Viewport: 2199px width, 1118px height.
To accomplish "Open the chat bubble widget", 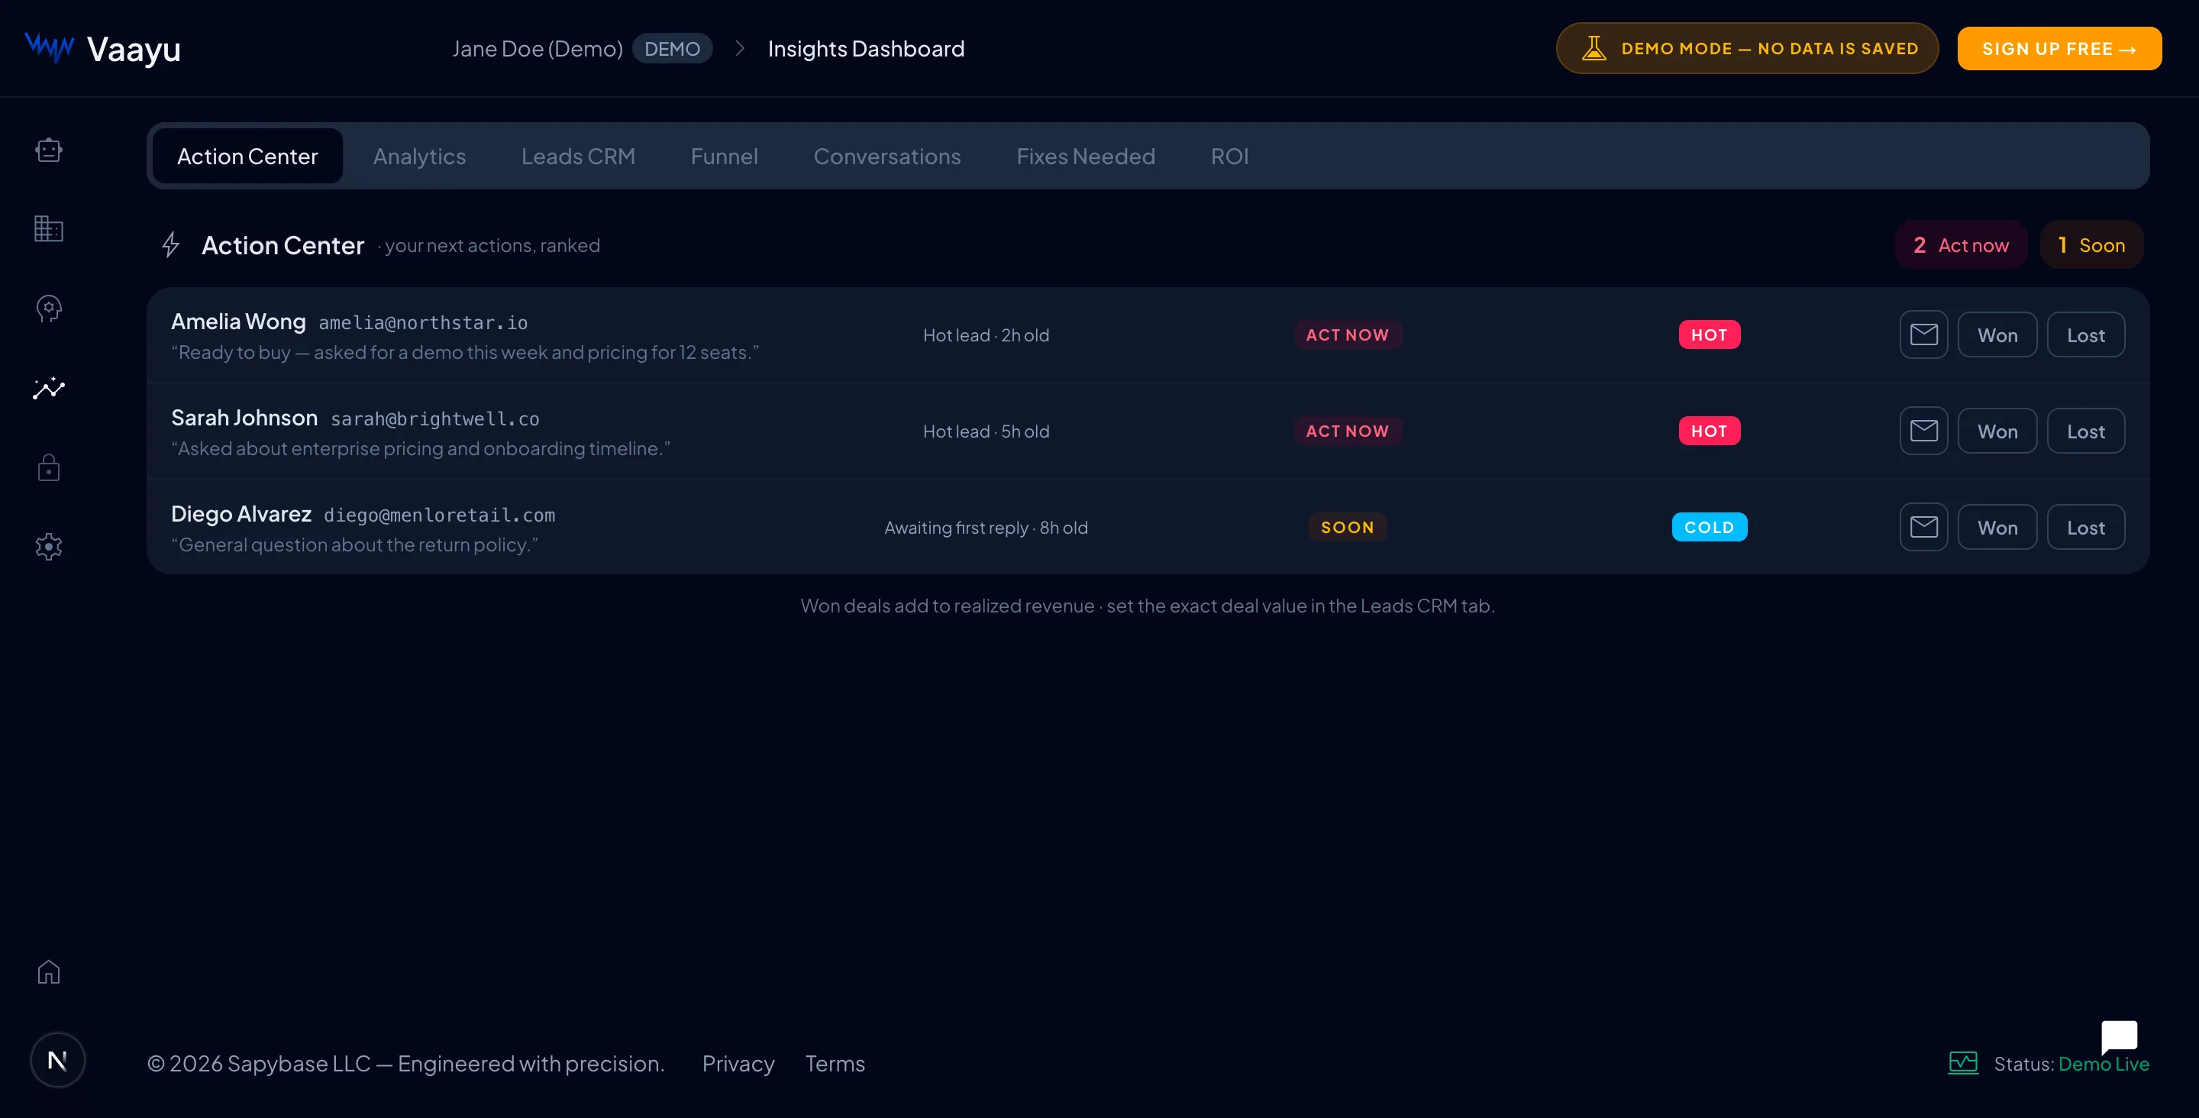I will point(2119,1037).
